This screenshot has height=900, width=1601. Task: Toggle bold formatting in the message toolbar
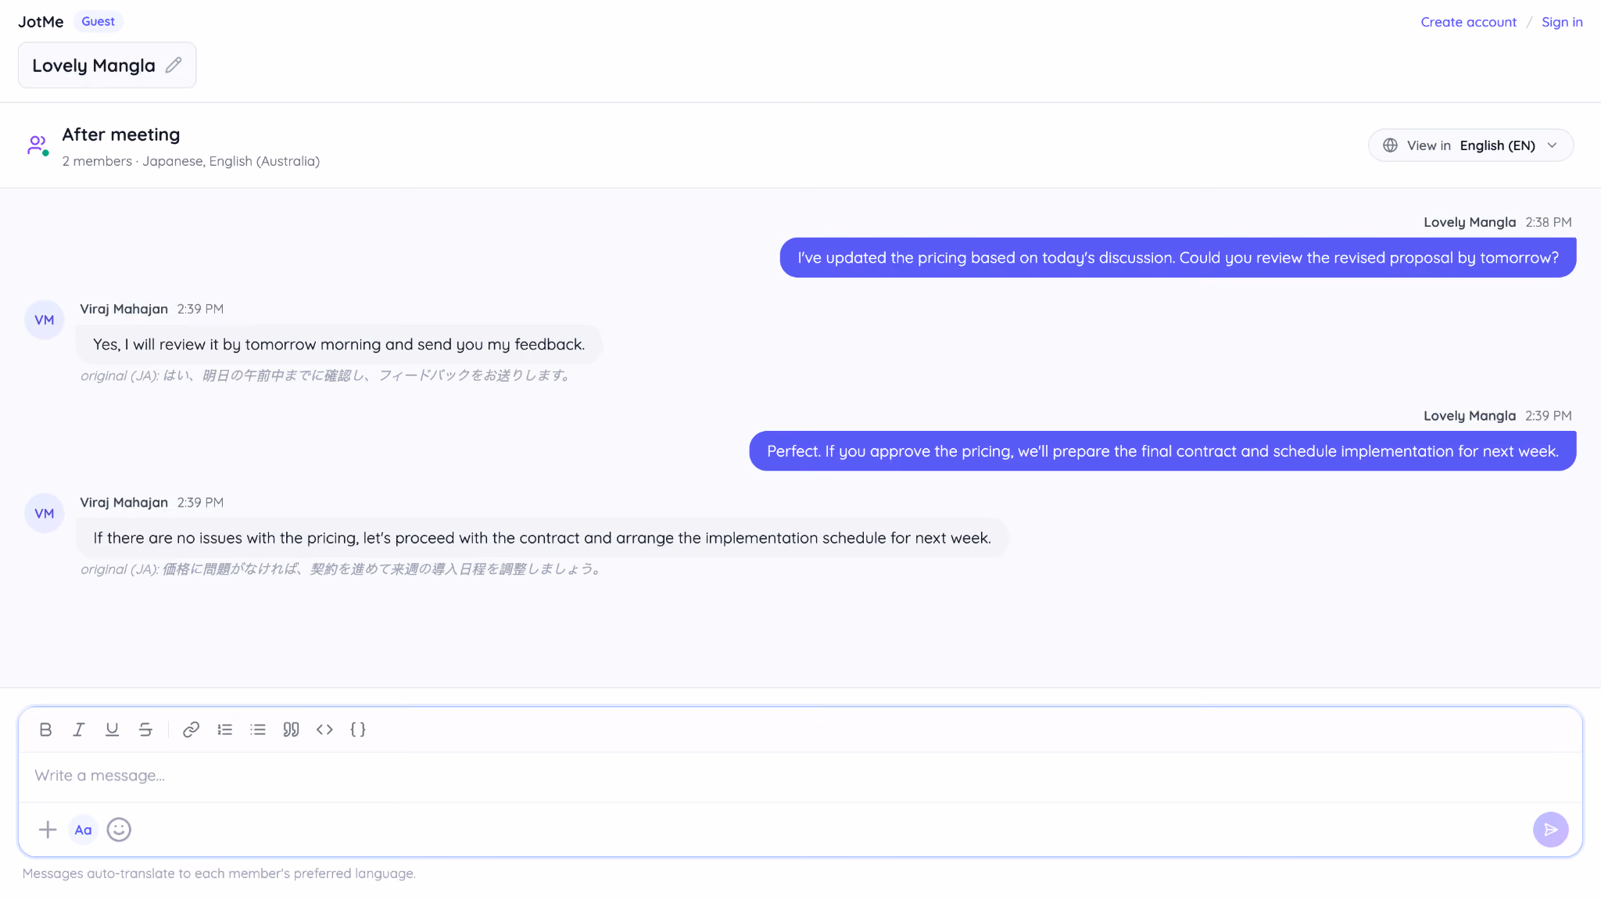click(45, 730)
